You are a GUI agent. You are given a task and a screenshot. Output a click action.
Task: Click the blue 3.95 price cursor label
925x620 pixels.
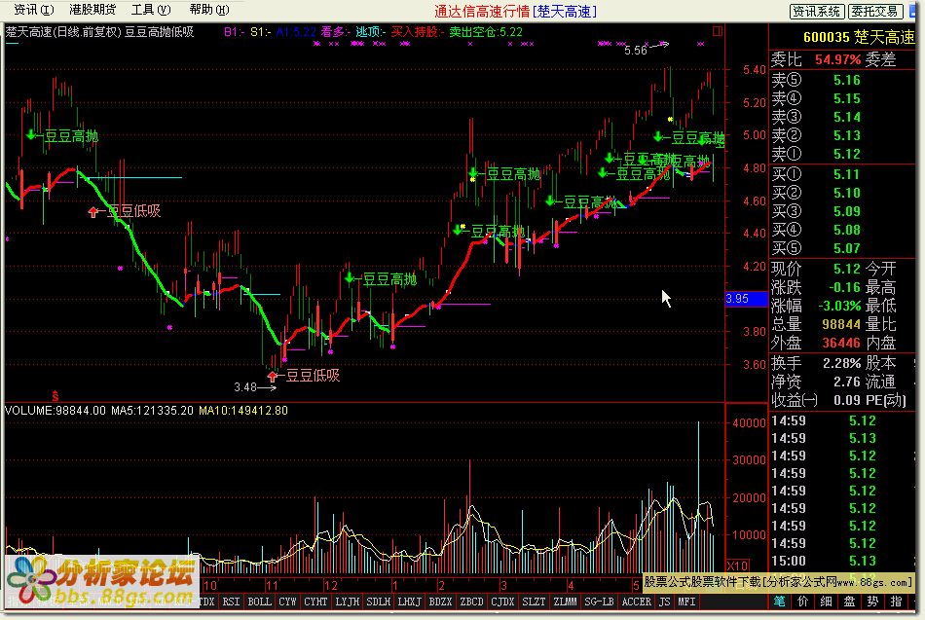[x=746, y=299]
